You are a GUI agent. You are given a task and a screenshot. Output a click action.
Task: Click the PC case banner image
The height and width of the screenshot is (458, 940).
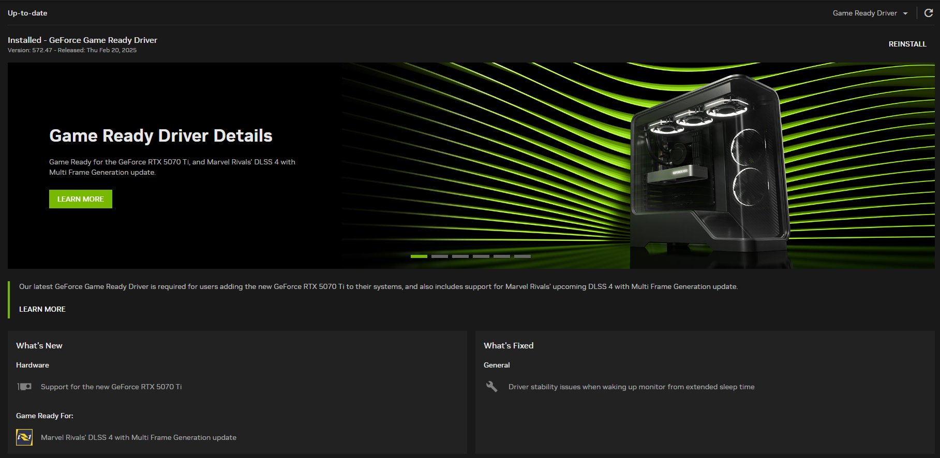click(710, 164)
